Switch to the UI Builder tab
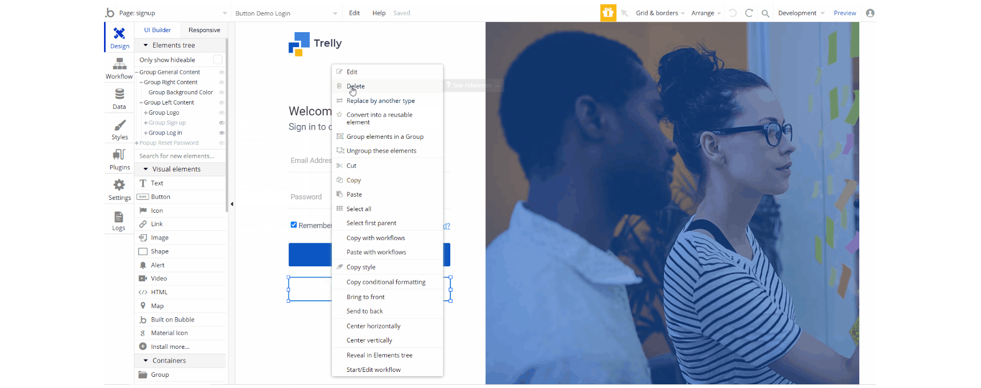 [x=158, y=30]
